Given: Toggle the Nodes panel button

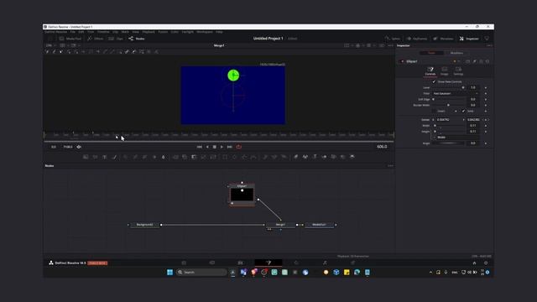Looking at the screenshot, I should pyautogui.click(x=137, y=39).
